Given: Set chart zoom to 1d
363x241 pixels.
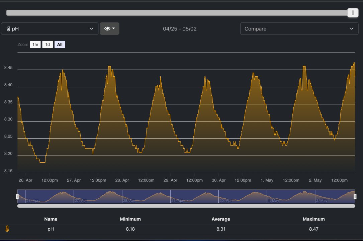Looking at the screenshot, I should pos(48,45).
